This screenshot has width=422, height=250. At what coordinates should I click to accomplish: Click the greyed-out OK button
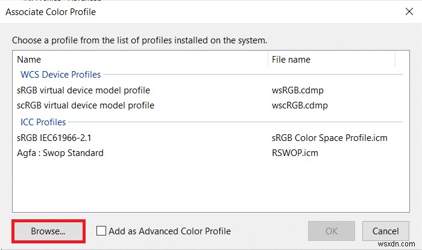click(331, 231)
